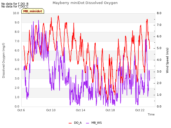Click the Time axis label

click(151, 114)
